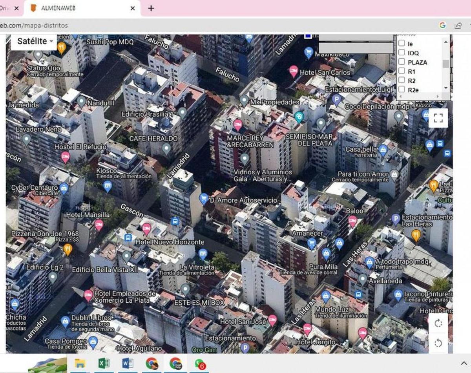Click the Sushi Pop MDQ restaurant pin
The image size is (471, 373).
(x=61, y=48)
